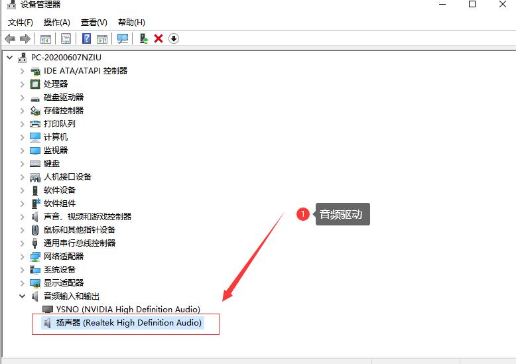Expand the 磁盘驱动器 category
516x364 pixels.
click(x=22, y=97)
